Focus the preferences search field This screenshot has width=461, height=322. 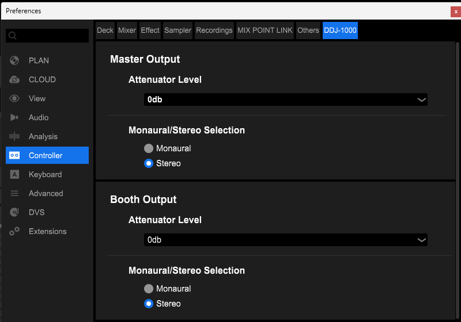[47, 36]
